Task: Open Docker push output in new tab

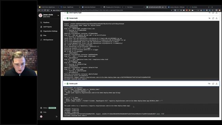Action: pyautogui.click(x=213, y=84)
